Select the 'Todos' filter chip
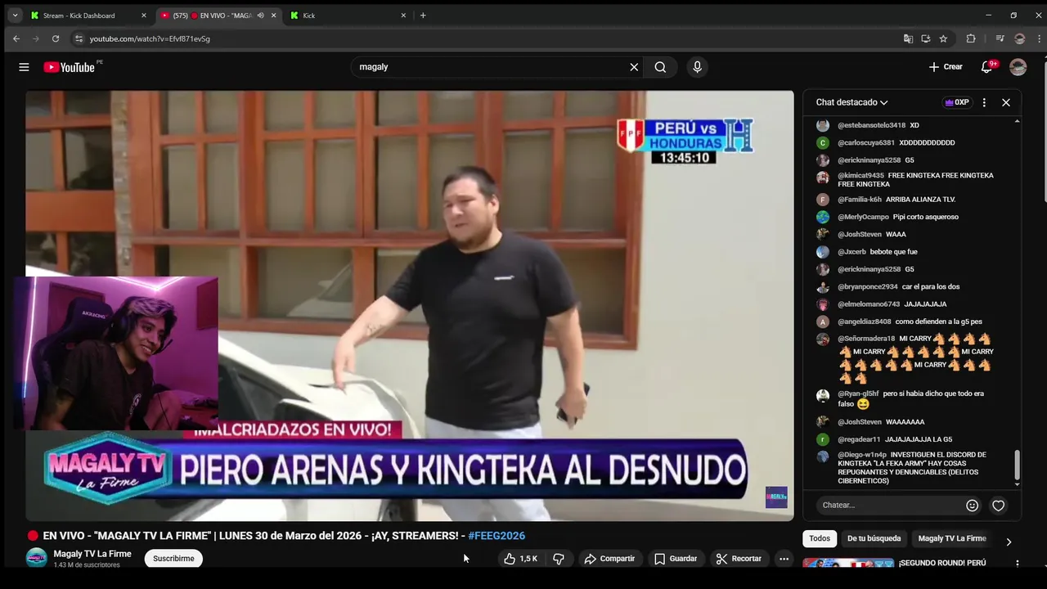1047x589 pixels. click(x=820, y=538)
